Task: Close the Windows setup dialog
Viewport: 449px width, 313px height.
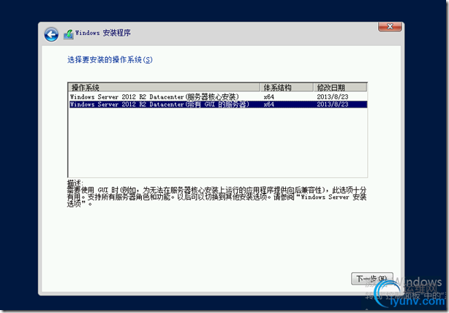Action: pyautogui.click(x=390, y=26)
